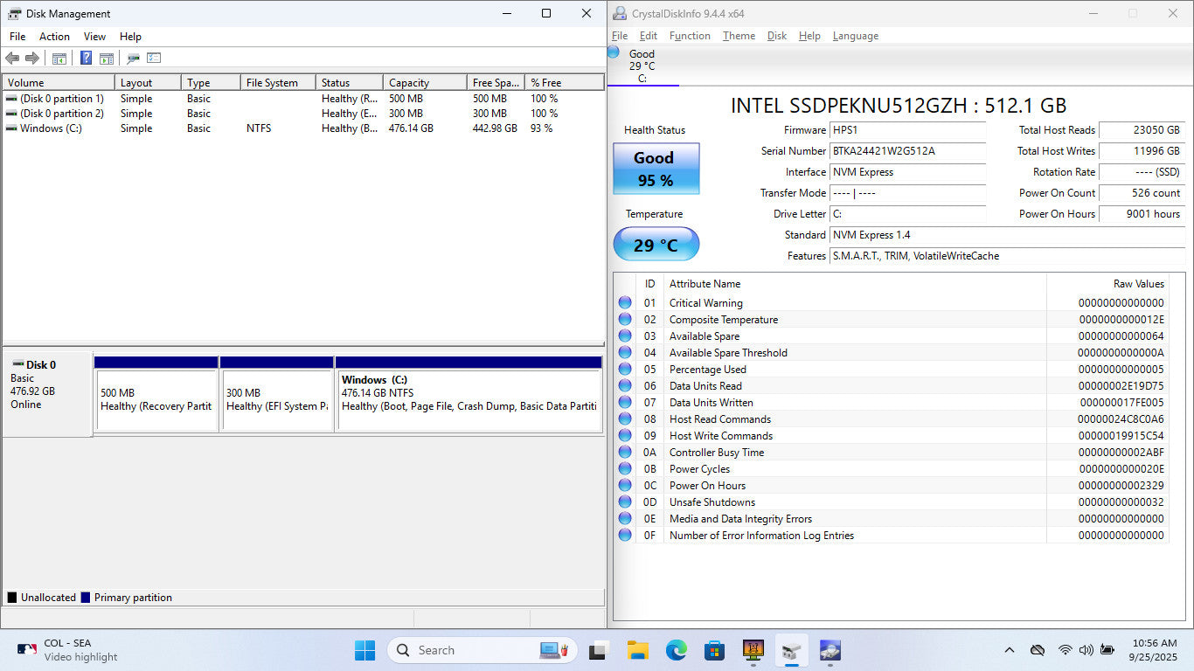Click the disk-with-magnifier toolbar icon

click(133, 59)
